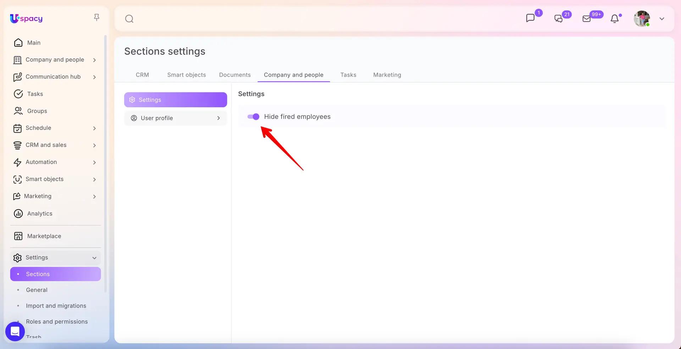The width and height of the screenshot is (681, 349).
Task: Switch to the Smart objects tab
Action: pos(187,75)
